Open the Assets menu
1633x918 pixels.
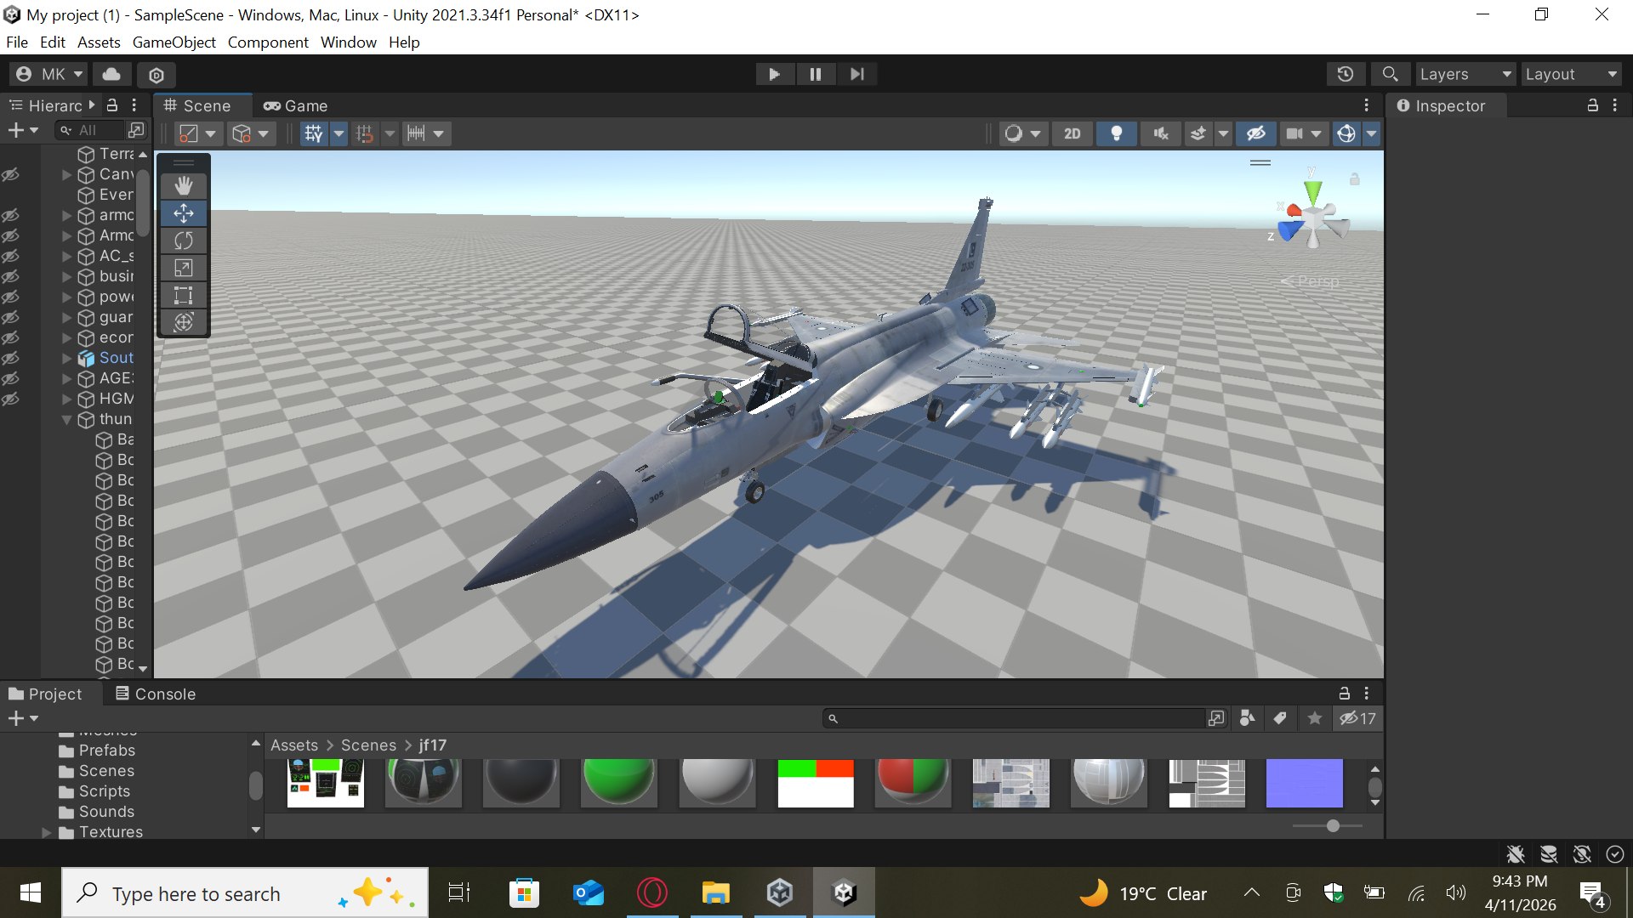click(x=99, y=42)
